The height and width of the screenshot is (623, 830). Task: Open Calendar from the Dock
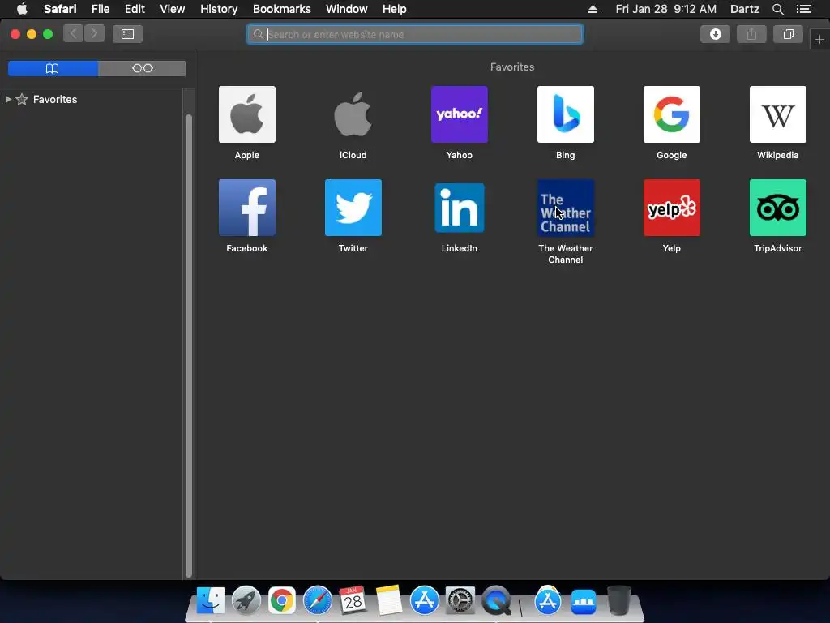pos(353,601)
